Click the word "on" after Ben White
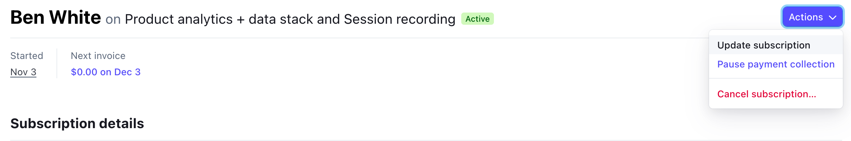 click(x=113, y=20)
